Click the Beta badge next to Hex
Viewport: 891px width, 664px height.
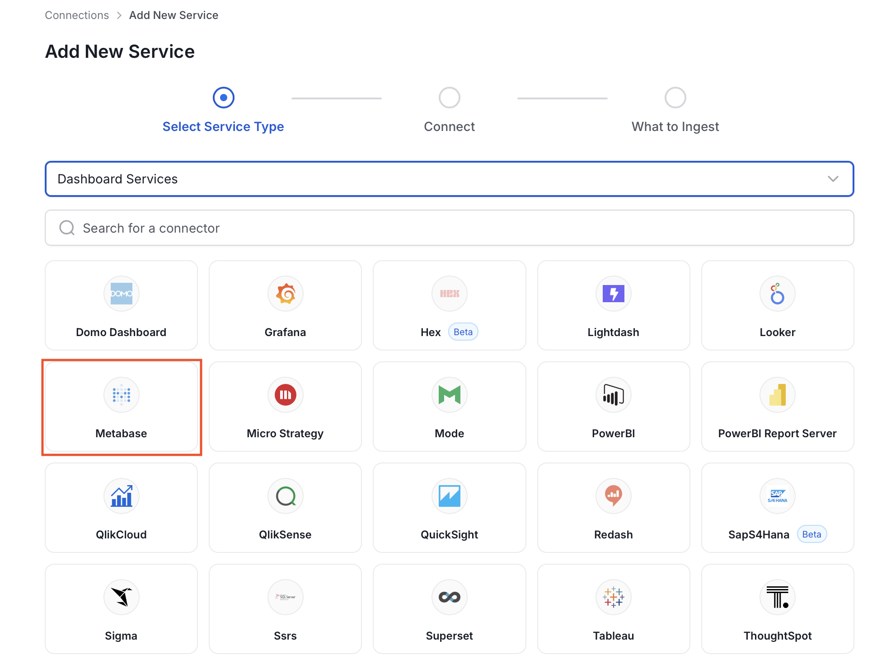coord(463,332)
